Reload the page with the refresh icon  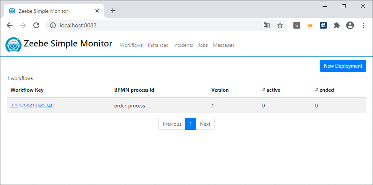tap(36, 25)
